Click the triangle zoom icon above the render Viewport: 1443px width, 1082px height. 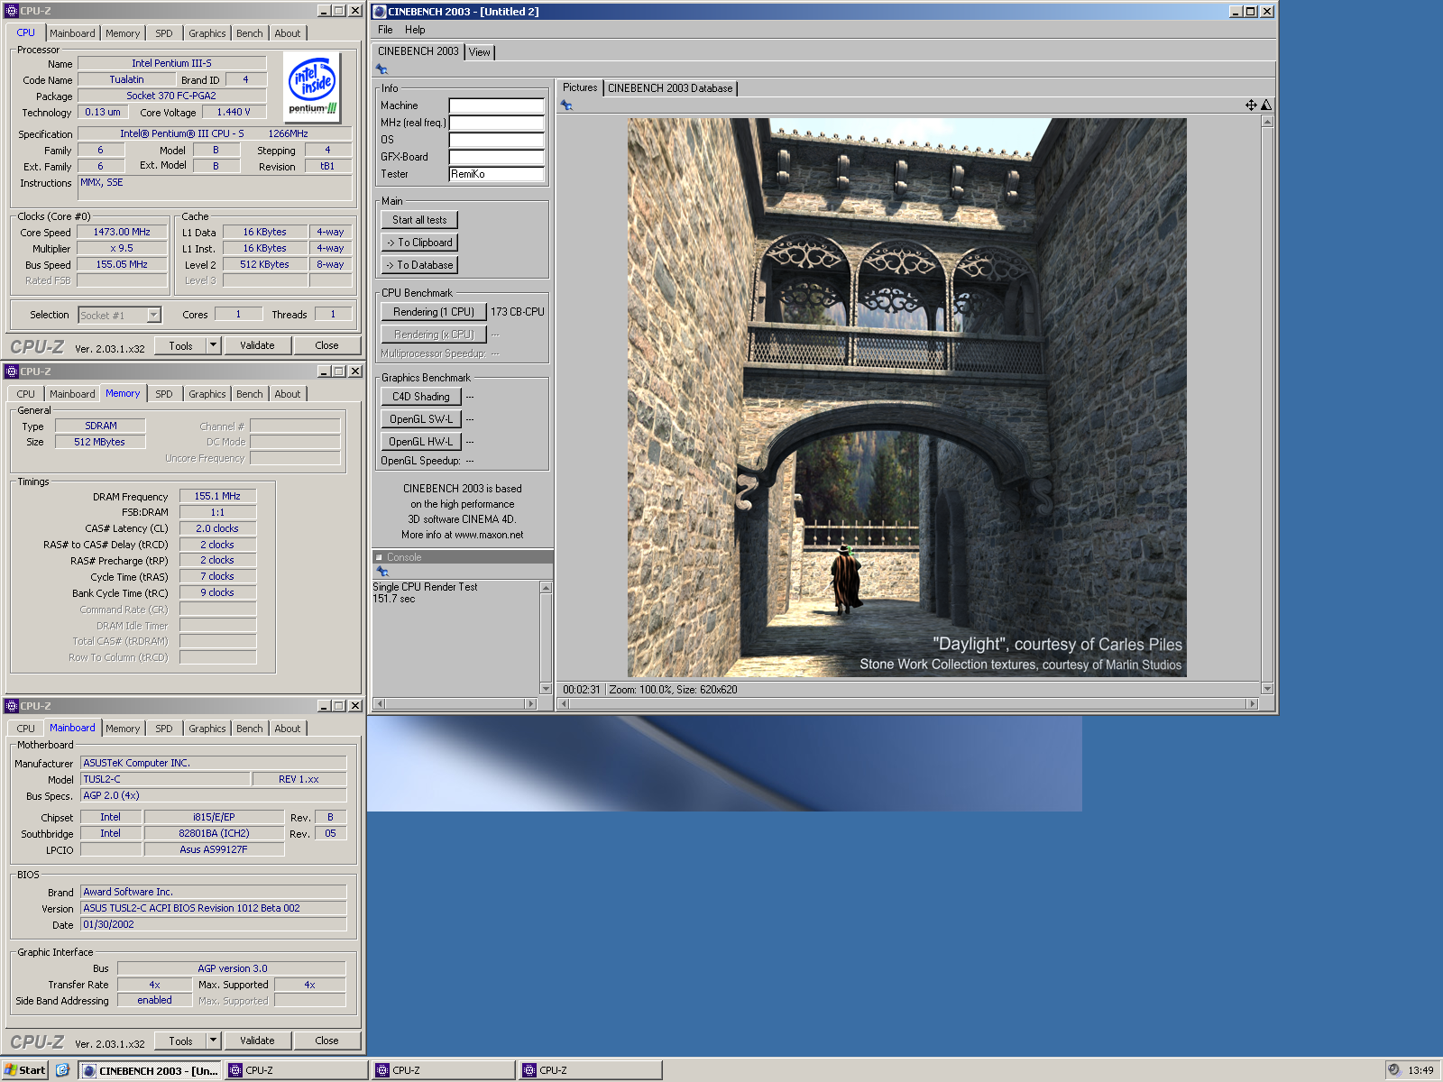tap(1266, 105)
